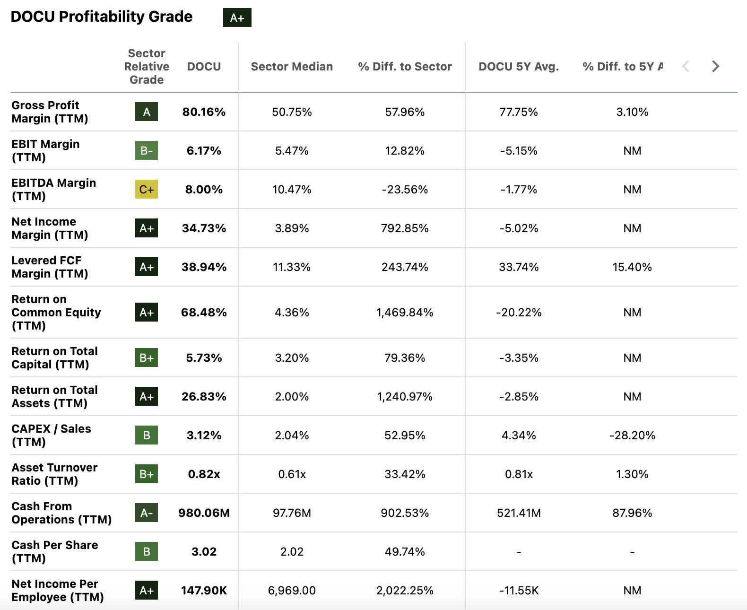
Task: Open the Cash Per Share (TTM) metric
Action: point(54,552)
